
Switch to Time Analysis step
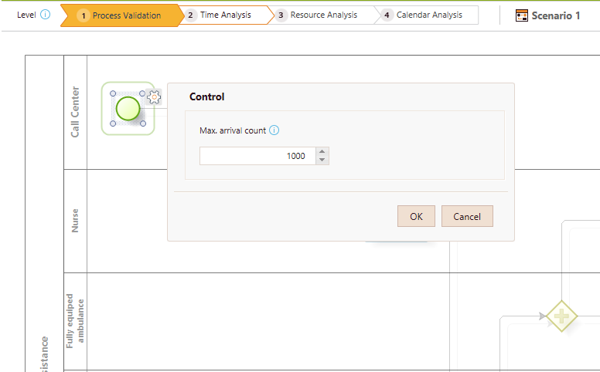click(225, 15)
